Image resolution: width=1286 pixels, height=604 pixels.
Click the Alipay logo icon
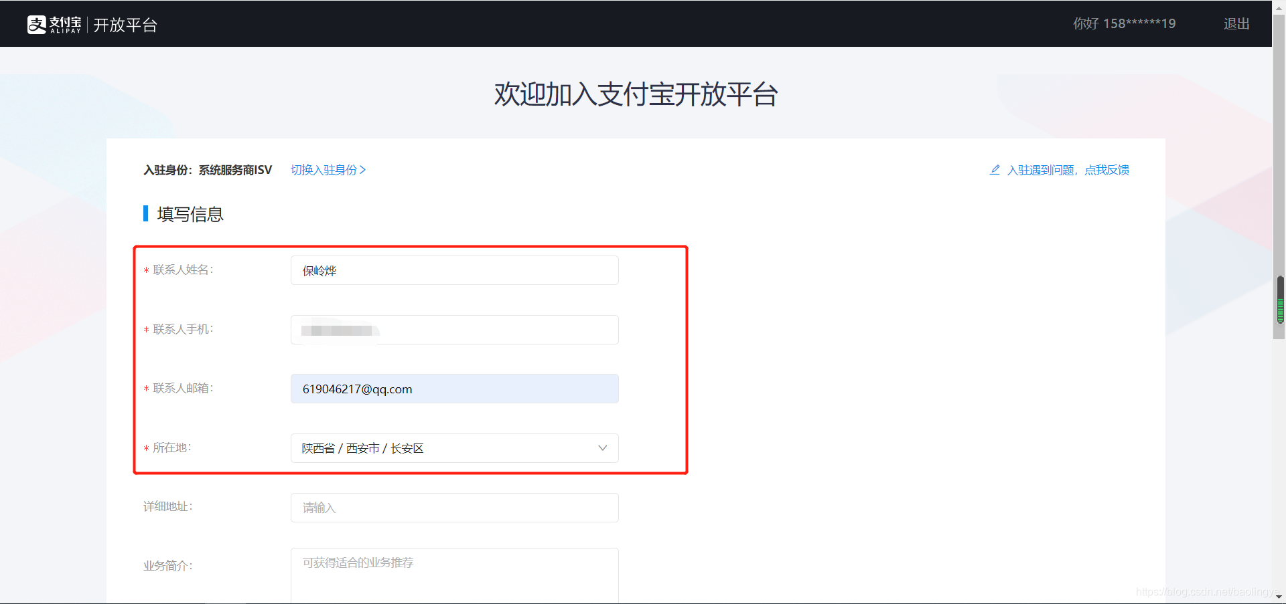click(x=37, y=23)
